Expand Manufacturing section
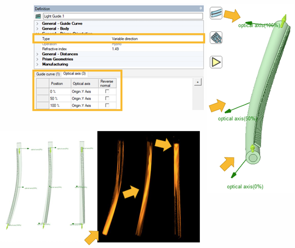The image size is (295, 248). pyautogui.click(x=38, y=64)
